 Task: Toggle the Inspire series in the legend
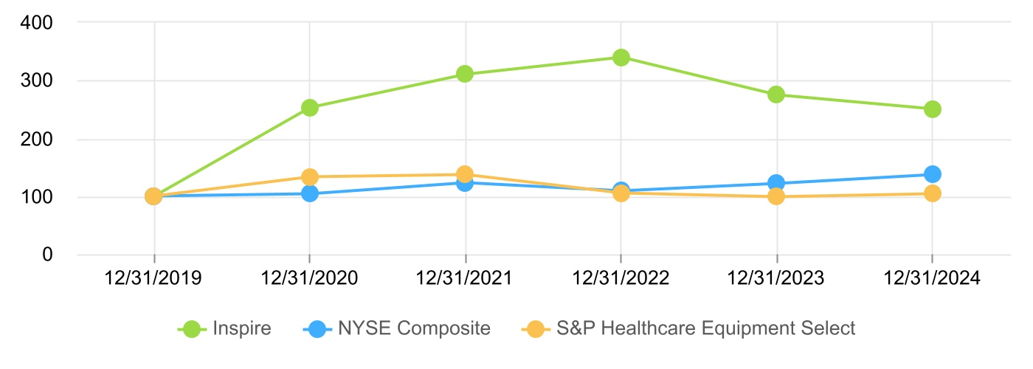[225, 328]
